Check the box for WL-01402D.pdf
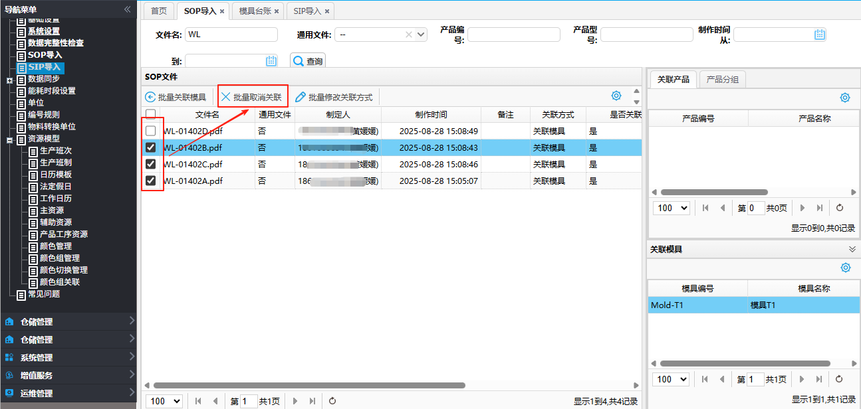The width and height of the screenshot is (861, 409). point(151,131)
